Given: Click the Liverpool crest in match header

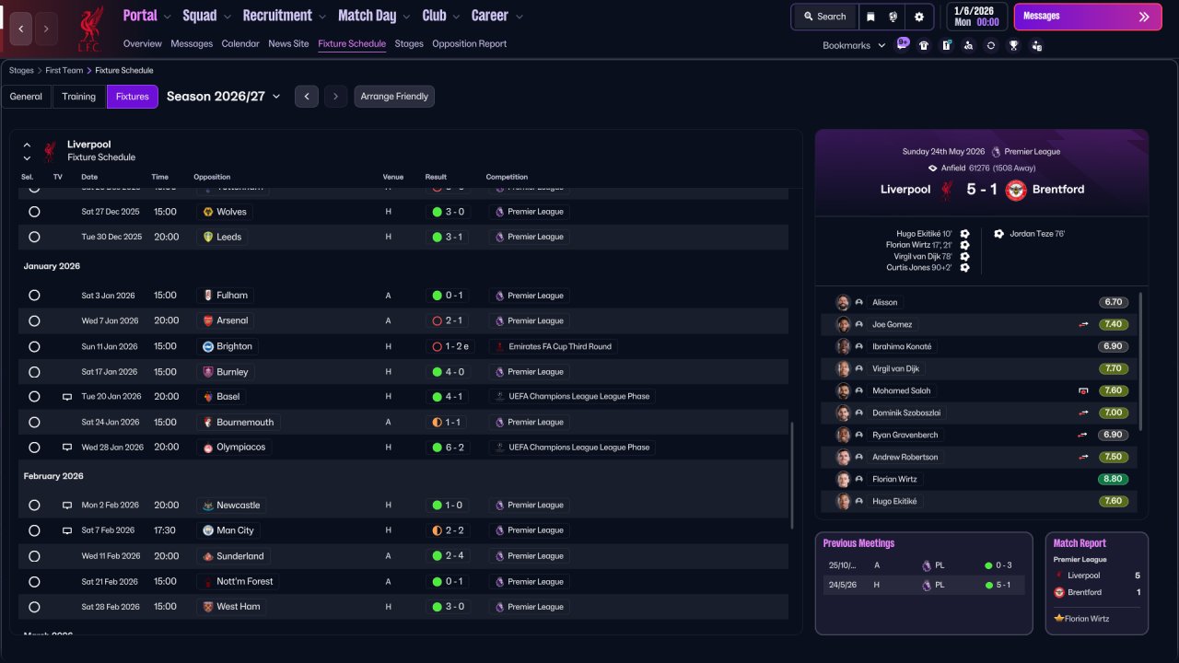Looking at the screenshot, I should pyautogui.click(x=946, y=190).
